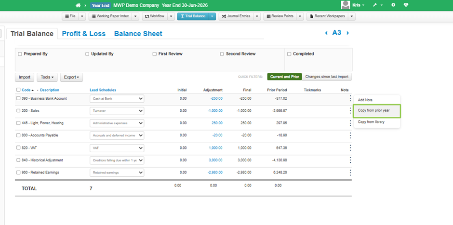Apply 'Changes since last import' filter
Image resolution: width=453 pixels, height=225 pixels.
point(327,77)
